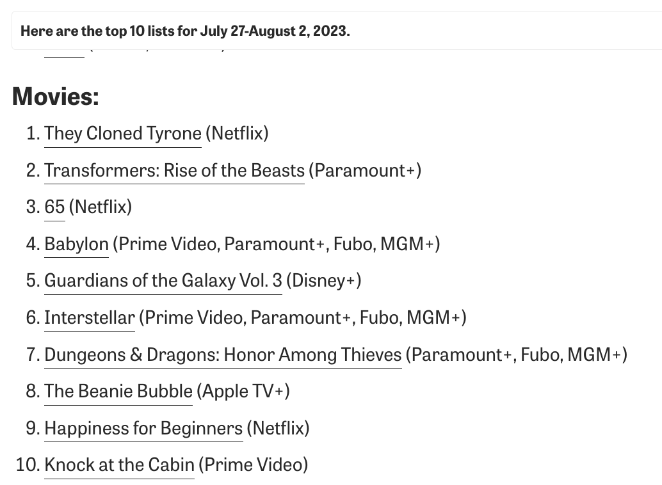Viewport: 662px width, 485px height.
Task: Click the (Apple TV+) platform text
Action: (243, 392)
